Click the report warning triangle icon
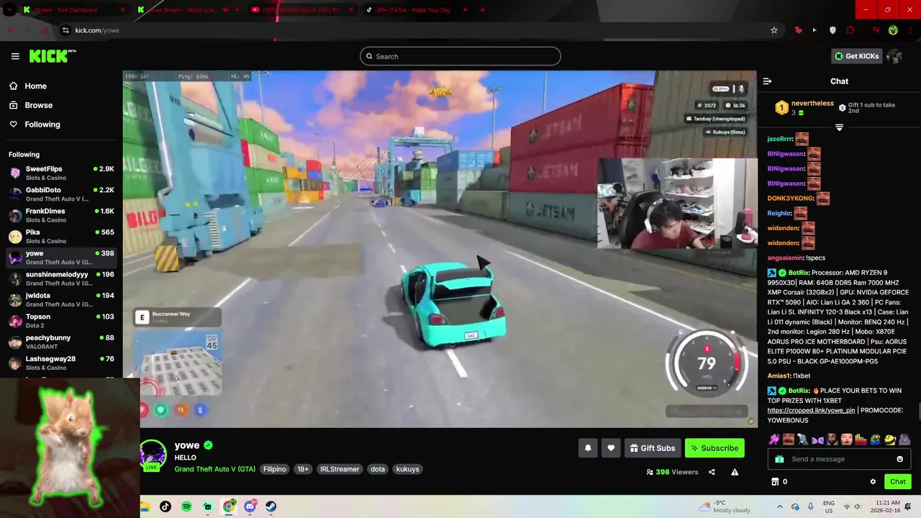921x518 pixels. tap(735, 472)
